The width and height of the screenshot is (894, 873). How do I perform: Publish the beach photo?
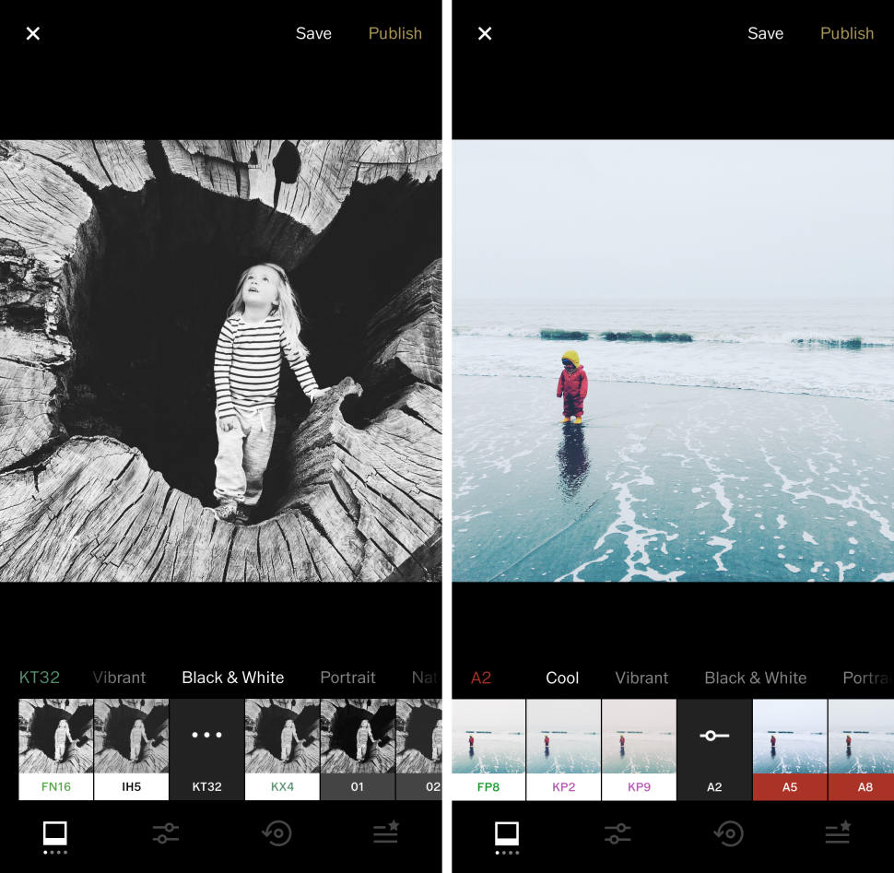click(847, 33)
